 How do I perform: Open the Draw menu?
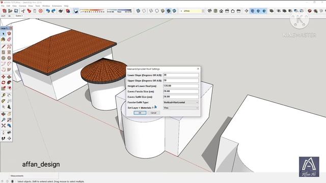(31, 6)
